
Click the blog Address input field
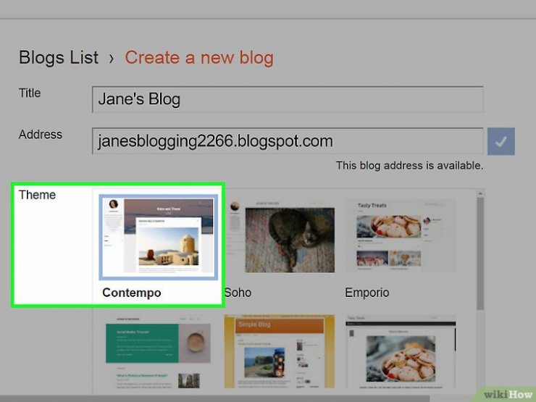point(288,141)
